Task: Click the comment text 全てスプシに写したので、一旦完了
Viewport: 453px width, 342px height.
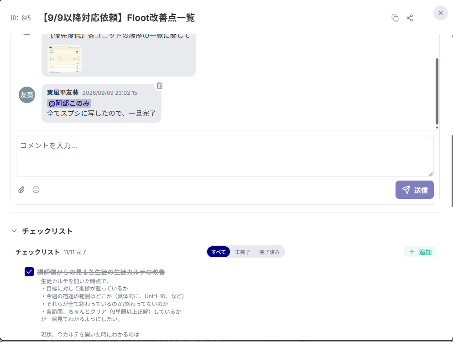Action: (101, 113)
